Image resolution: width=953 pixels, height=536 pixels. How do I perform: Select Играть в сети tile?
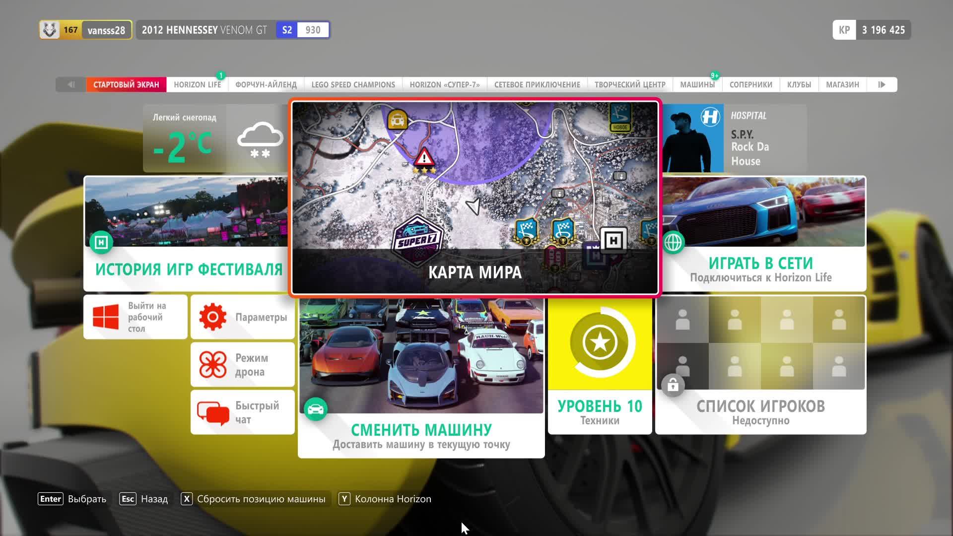pyautogui.click(x=764, y=233)
